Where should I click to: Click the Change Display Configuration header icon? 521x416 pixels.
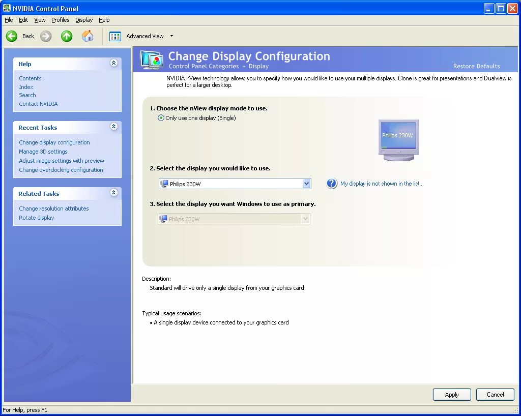(x=152, y=60)
